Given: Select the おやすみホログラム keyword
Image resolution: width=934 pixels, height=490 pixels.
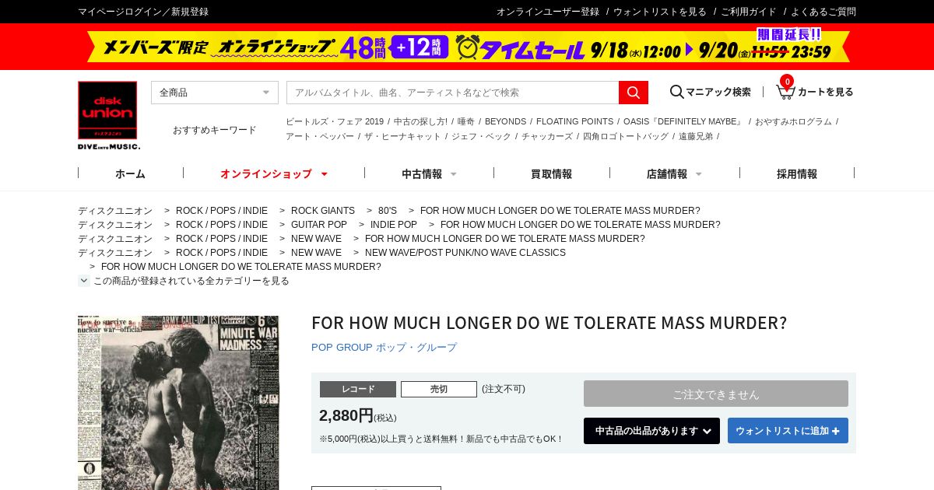Looking at the screenshot, I should coord(793,121).
